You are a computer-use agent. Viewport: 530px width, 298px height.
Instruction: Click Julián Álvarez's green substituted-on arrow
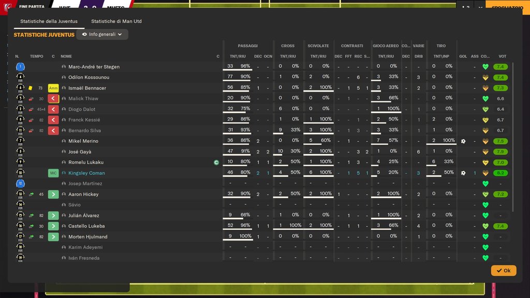pos(53,216)
